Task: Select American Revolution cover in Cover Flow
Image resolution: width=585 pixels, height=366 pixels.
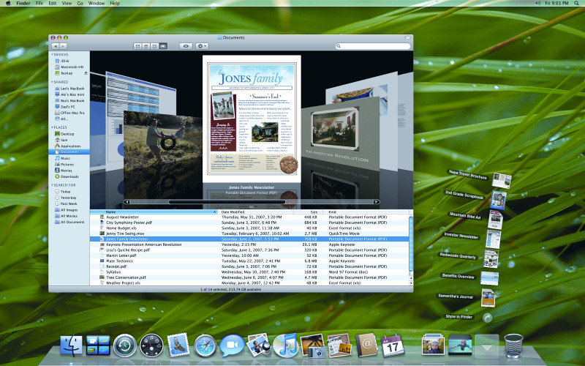Action: 340,135
